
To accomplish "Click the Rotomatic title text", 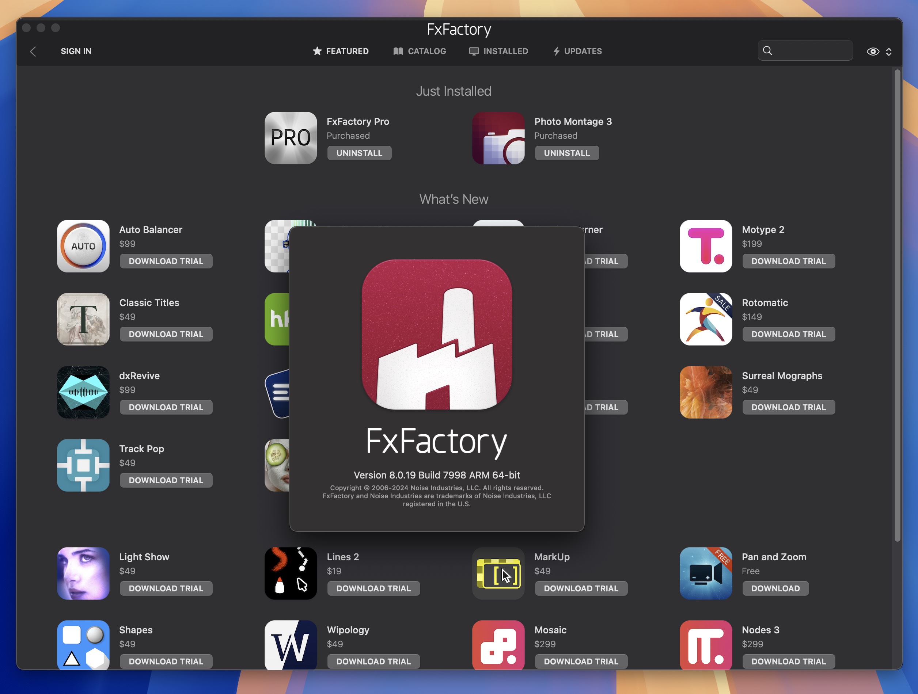I will point(765,303).
